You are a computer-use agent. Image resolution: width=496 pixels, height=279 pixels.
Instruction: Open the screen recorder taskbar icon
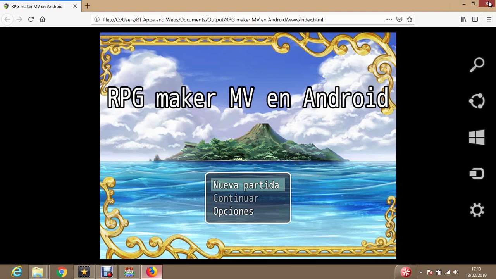point(107,272)
